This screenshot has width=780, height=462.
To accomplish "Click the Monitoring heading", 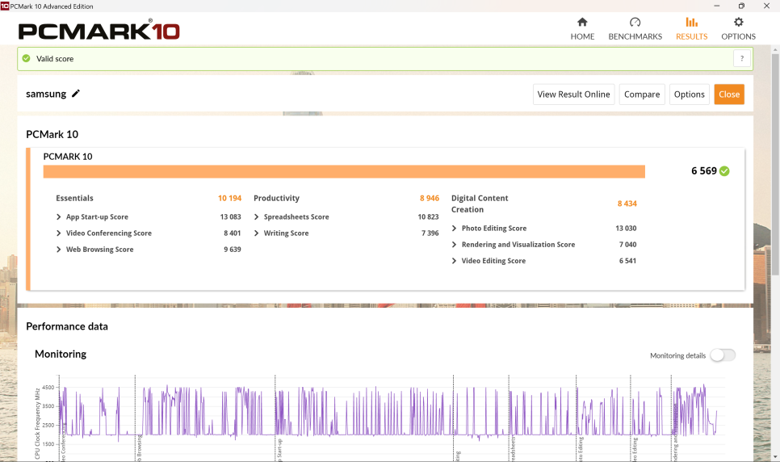I will [x=61, y=354].
